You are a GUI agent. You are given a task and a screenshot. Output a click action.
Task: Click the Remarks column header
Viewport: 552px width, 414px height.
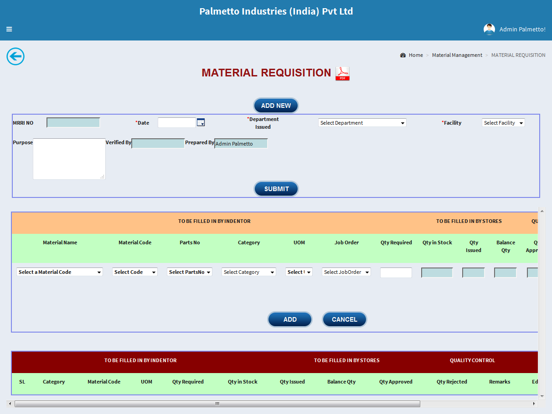click(x=500, y=382)
